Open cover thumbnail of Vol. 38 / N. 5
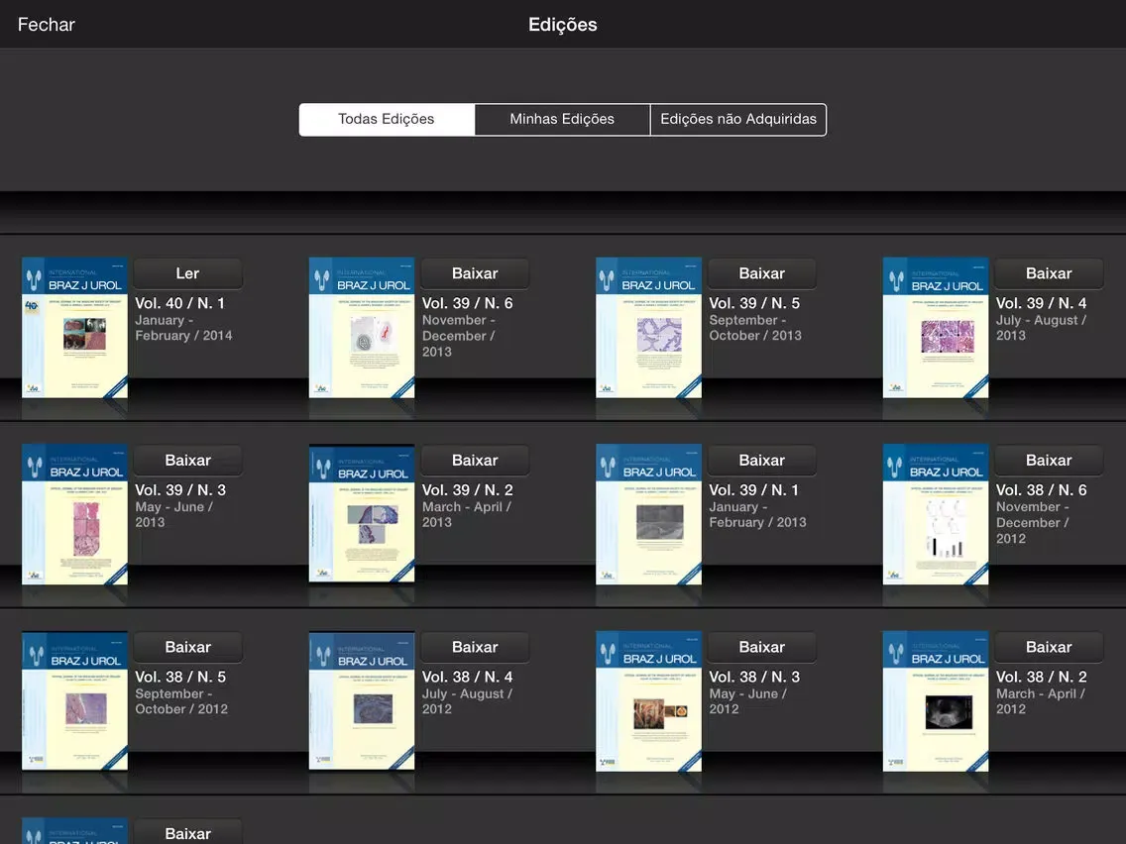Screen dimensions: 1126x844 74,701
